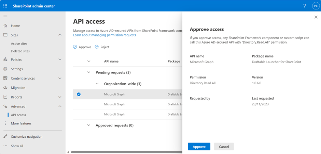Click the Draftable Launcher for SharePoint value

coord(276,62)
